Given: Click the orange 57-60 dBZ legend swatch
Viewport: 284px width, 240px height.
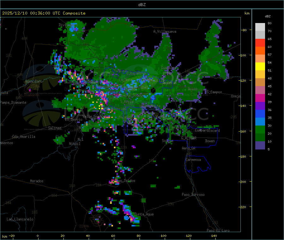Looking at the screenshot, I should tap(260, 51).
